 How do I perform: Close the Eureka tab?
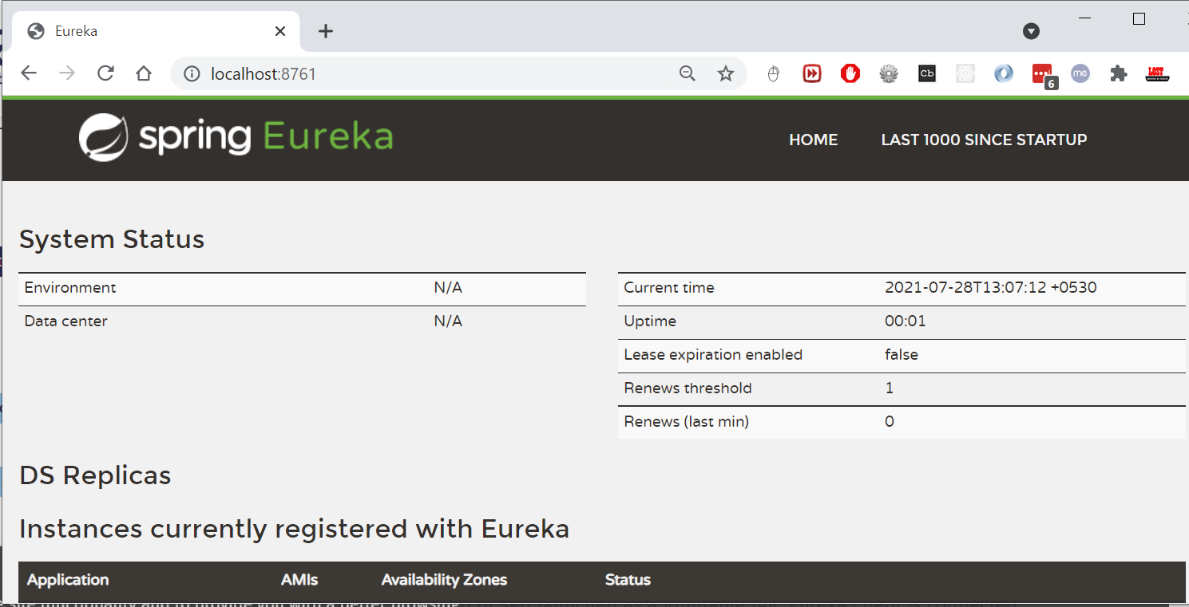(280, 31)
